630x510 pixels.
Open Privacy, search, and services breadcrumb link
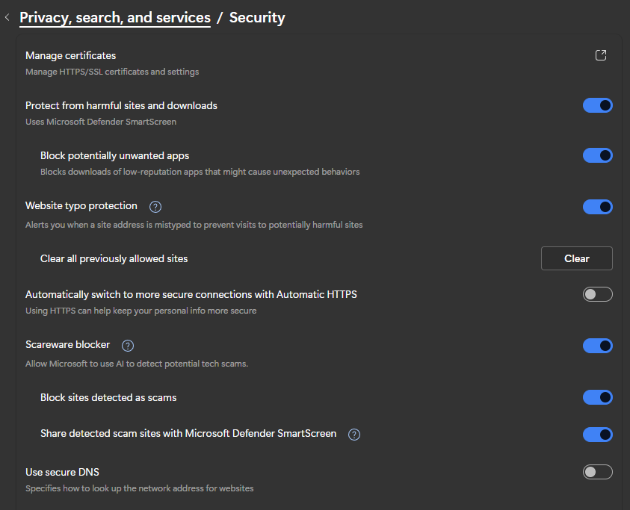[114, 17]
